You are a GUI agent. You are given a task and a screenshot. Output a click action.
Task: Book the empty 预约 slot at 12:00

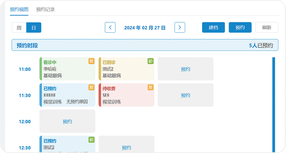(x=67, y=121)
